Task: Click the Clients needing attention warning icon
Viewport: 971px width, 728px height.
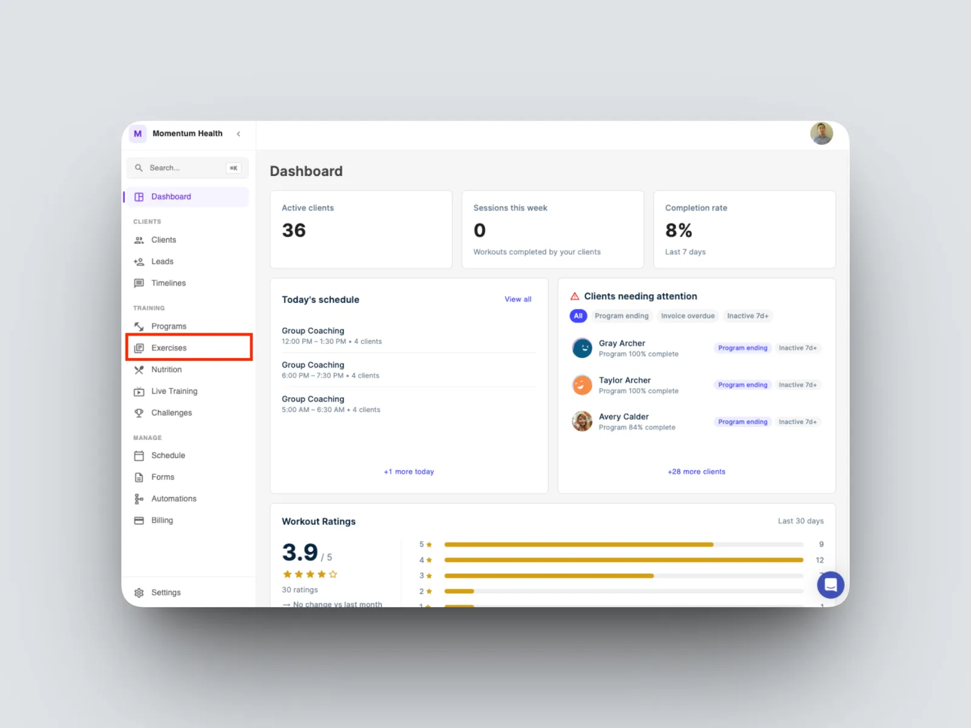Action: pyautogui.click(x=575, y=296)
